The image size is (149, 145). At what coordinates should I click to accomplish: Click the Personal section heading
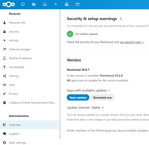pos(15,14)
